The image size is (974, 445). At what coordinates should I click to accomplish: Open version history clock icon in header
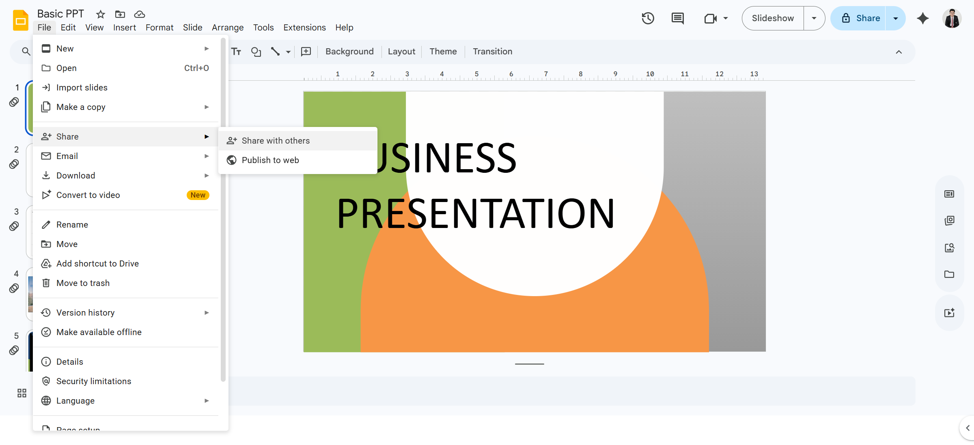(x=648, y=18)
